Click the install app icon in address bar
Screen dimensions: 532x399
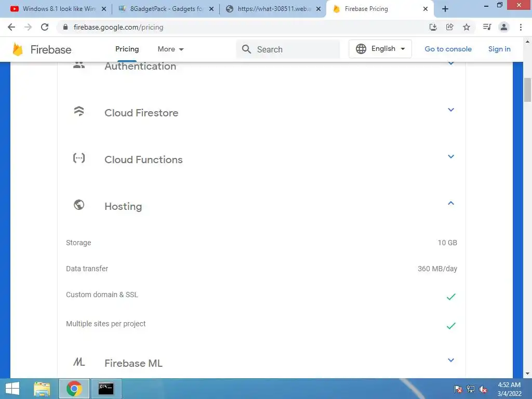433,27
